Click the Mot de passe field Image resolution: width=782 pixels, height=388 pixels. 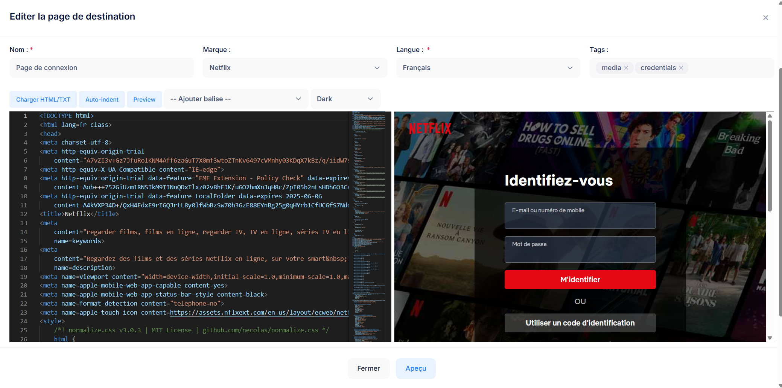click(580, 250)
